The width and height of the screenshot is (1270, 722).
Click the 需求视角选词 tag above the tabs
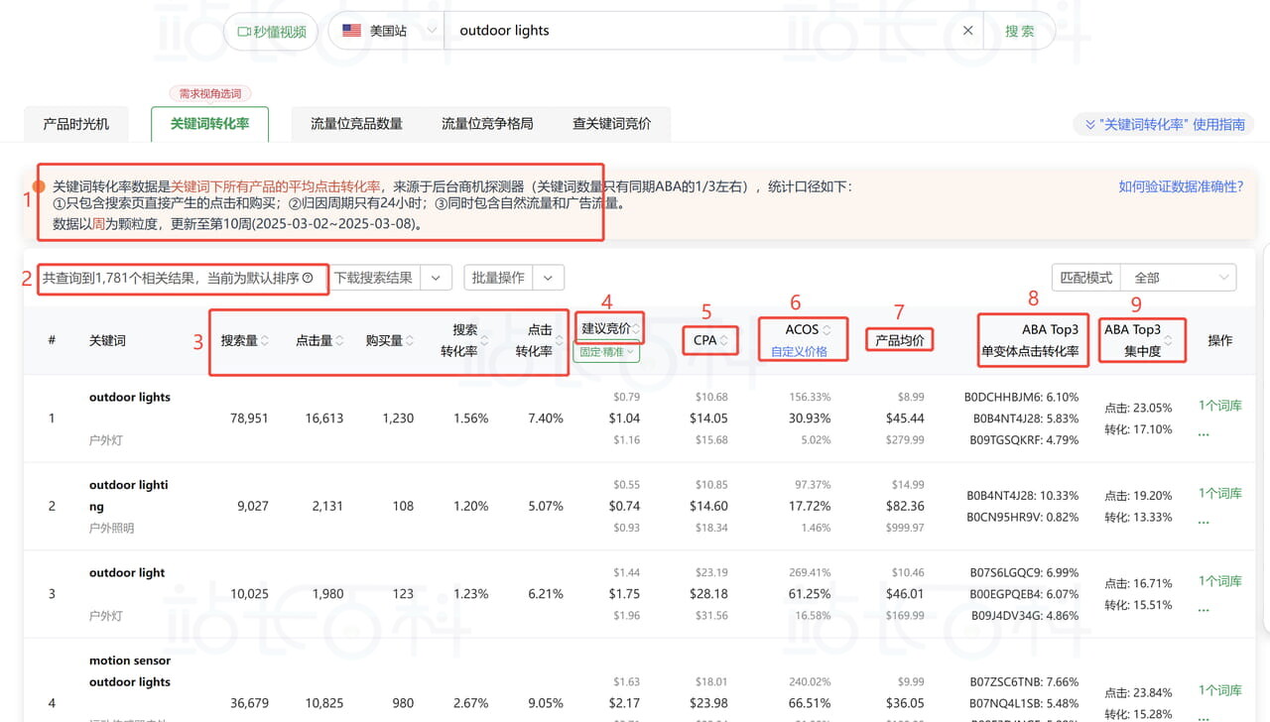[x=209, y=94]
